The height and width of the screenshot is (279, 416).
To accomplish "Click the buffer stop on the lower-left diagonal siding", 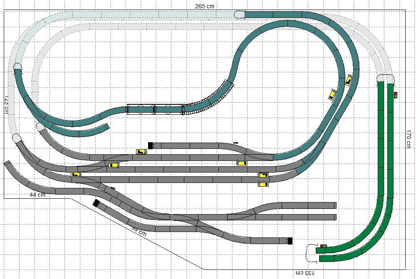I will point(96,203).
